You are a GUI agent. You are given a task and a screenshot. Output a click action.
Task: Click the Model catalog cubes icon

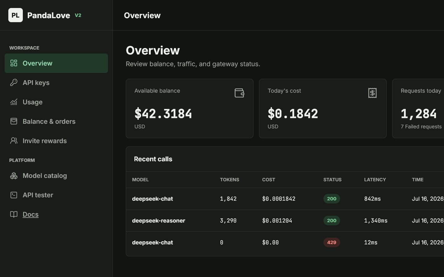click(x=14, y=175)
